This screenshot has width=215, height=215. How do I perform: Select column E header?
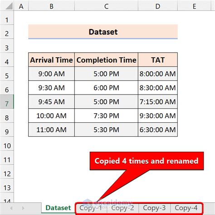[x=194, y=6]
